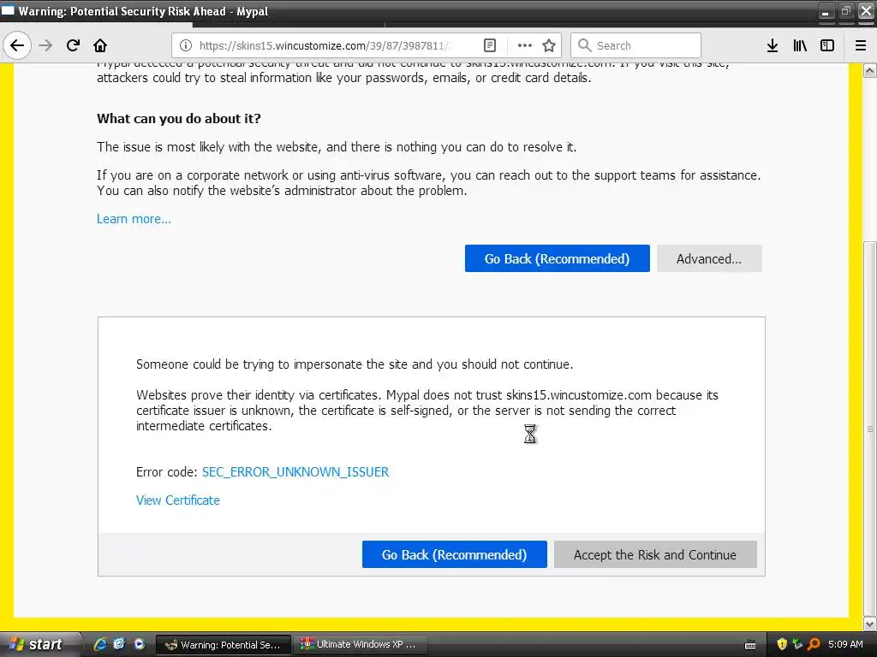
Task: Launch Windows Media Player from quick launch
Action: click(140, 644)
